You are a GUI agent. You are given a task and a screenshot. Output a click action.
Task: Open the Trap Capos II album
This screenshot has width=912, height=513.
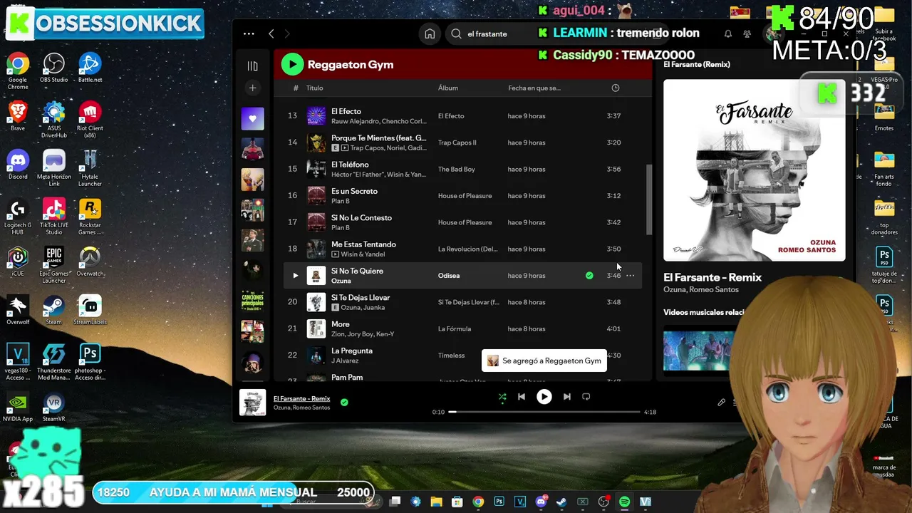click(457, 142)
